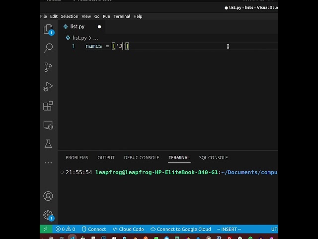Expand the breadcrumb ellipsis symbol
This screenshot has height=239, width=318.
(96, 38)
